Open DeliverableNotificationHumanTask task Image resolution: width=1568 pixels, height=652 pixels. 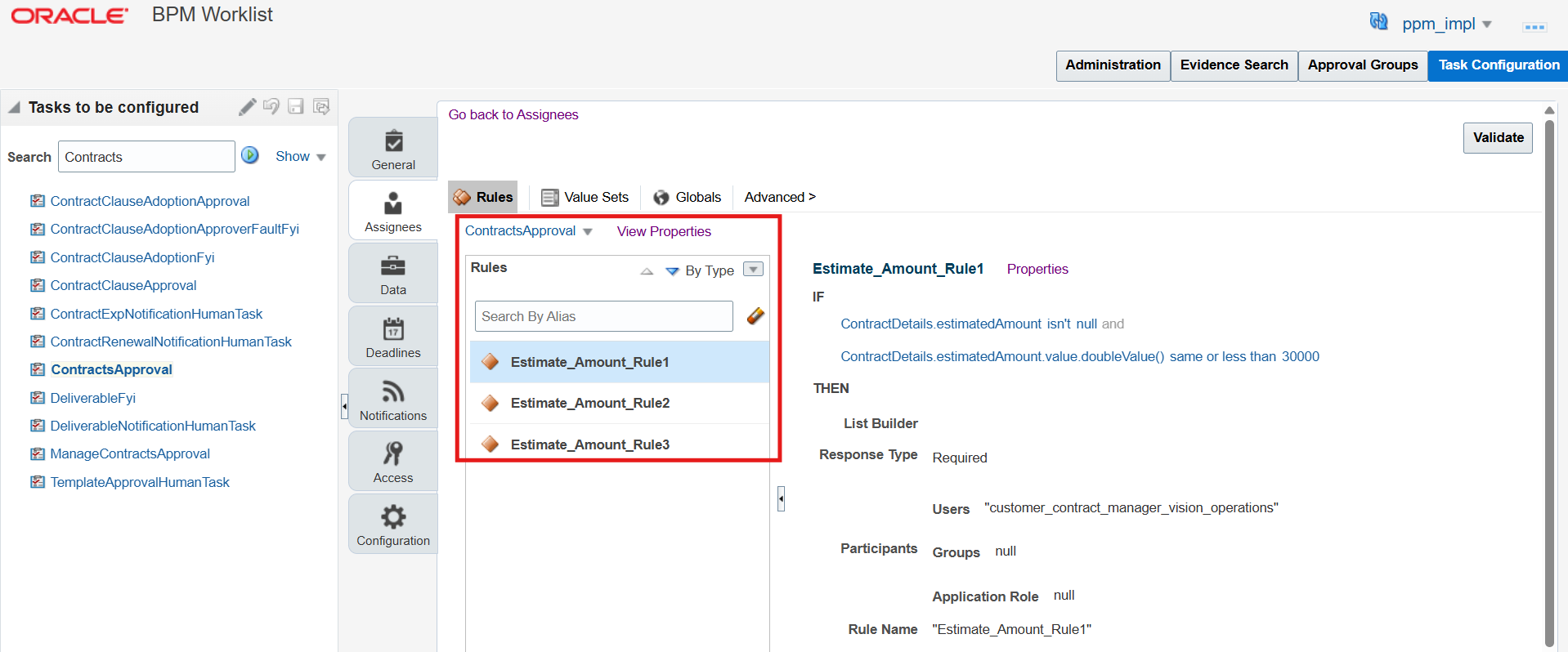pos(153,426)
